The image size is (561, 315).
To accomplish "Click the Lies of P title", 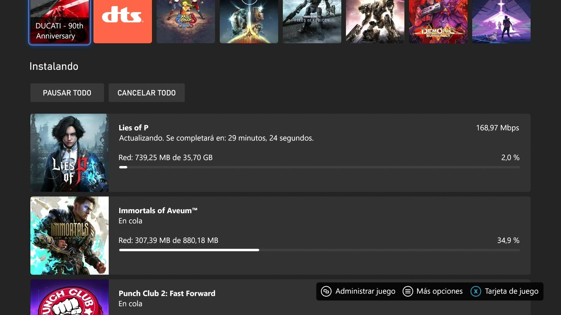I will (134, 128).
